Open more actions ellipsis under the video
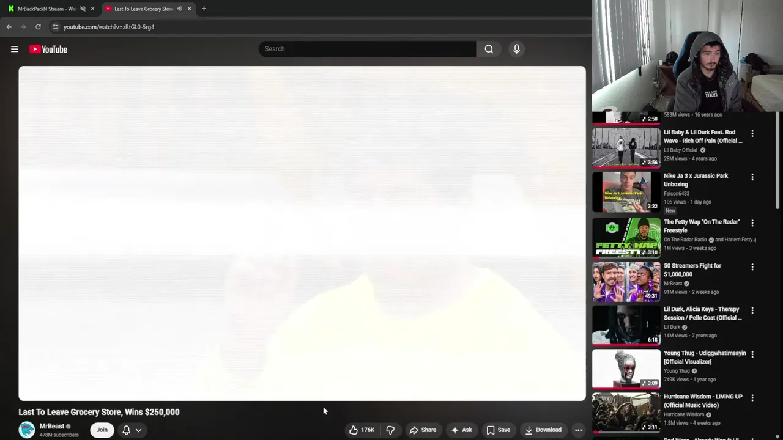This screenshot has height=440, width=783. [x=578, y=430]
